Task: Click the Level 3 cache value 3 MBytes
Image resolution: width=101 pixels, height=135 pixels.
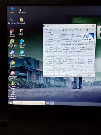Action: (x=80, y=66)
